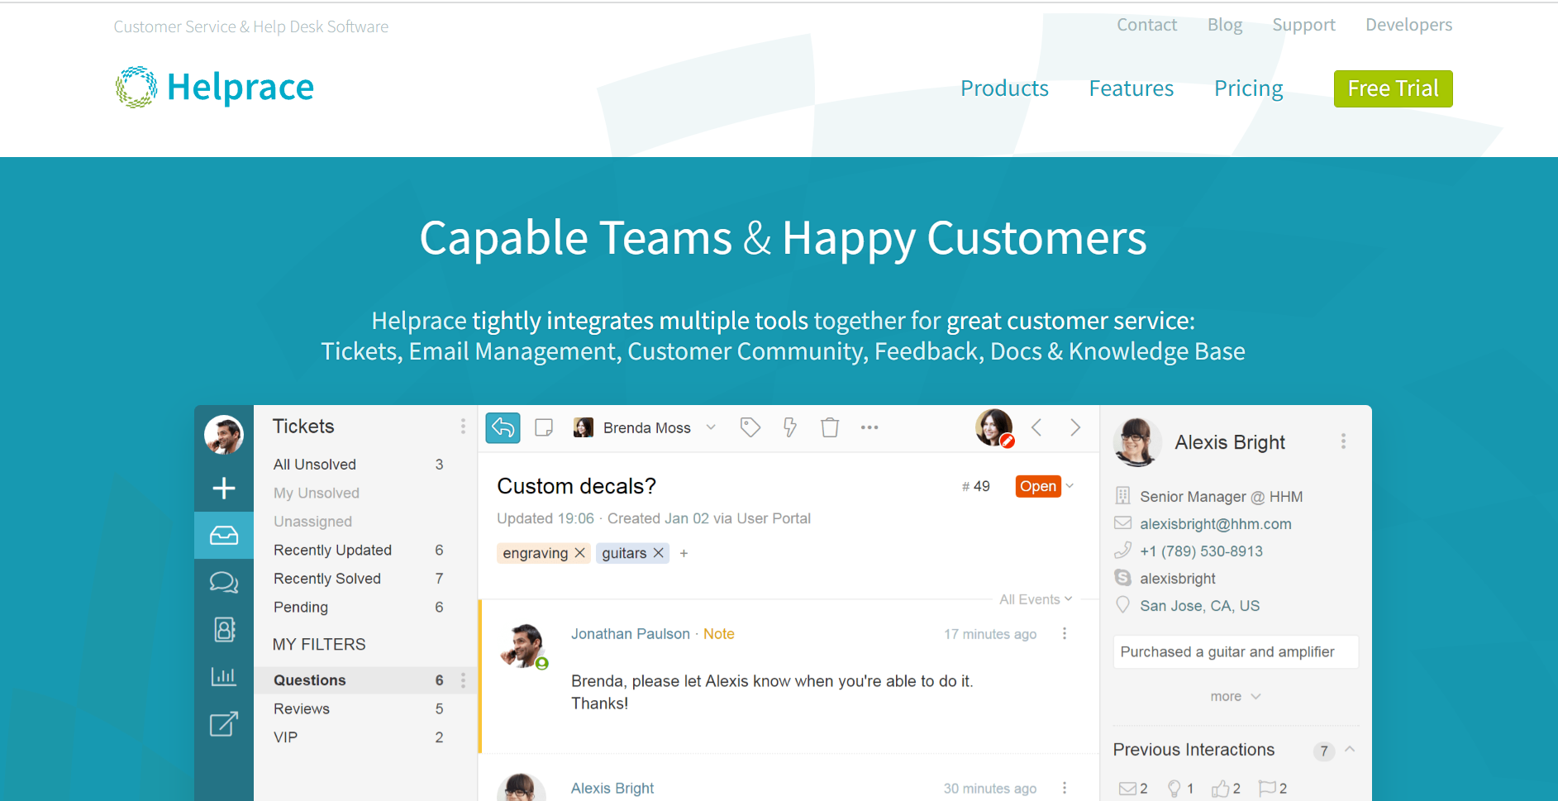The height and width of the screenshot is (801, 1558).
Task: Open the Contact link
Action: point(1146,25)
